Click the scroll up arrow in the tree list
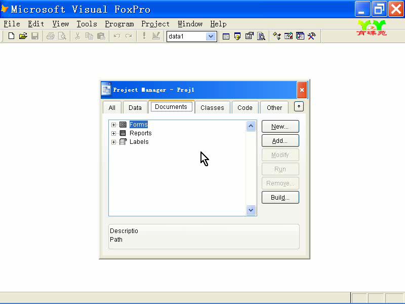This screenshot has width=405, height=304. tap(251, 126)
